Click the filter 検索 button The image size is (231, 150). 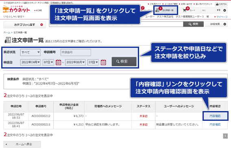(x=124, y=61)
